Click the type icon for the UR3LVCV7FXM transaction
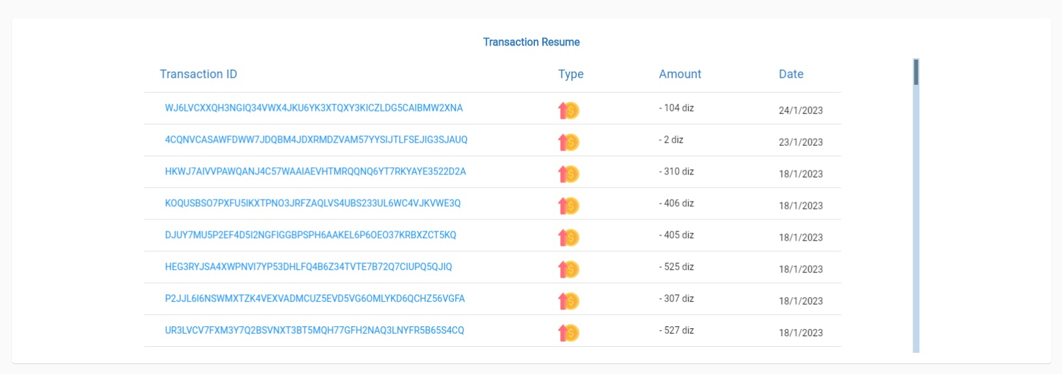The height and width of the screenshot is (374, 1062). click(x=569, y=333)
